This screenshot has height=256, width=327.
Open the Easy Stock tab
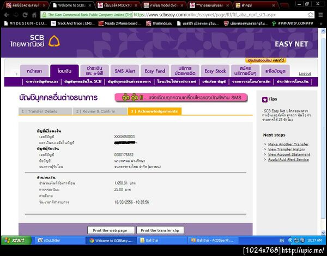click(x=215, y=71)
